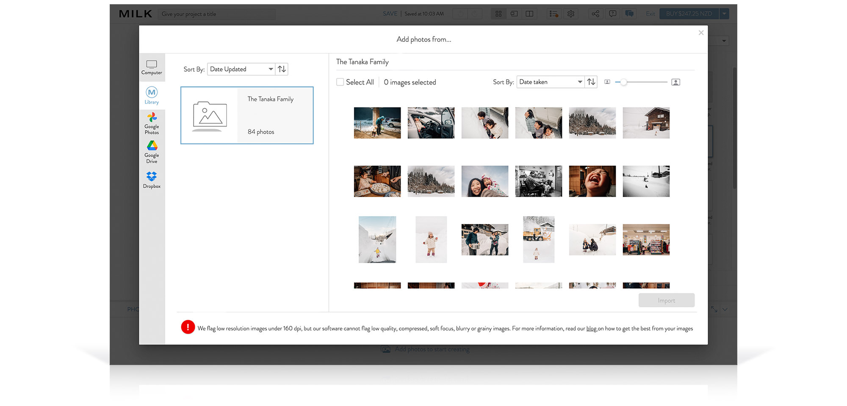Choose Google Photos as photo source
Image resolution: width=847 pixels, height=406 pixels.
152,123
